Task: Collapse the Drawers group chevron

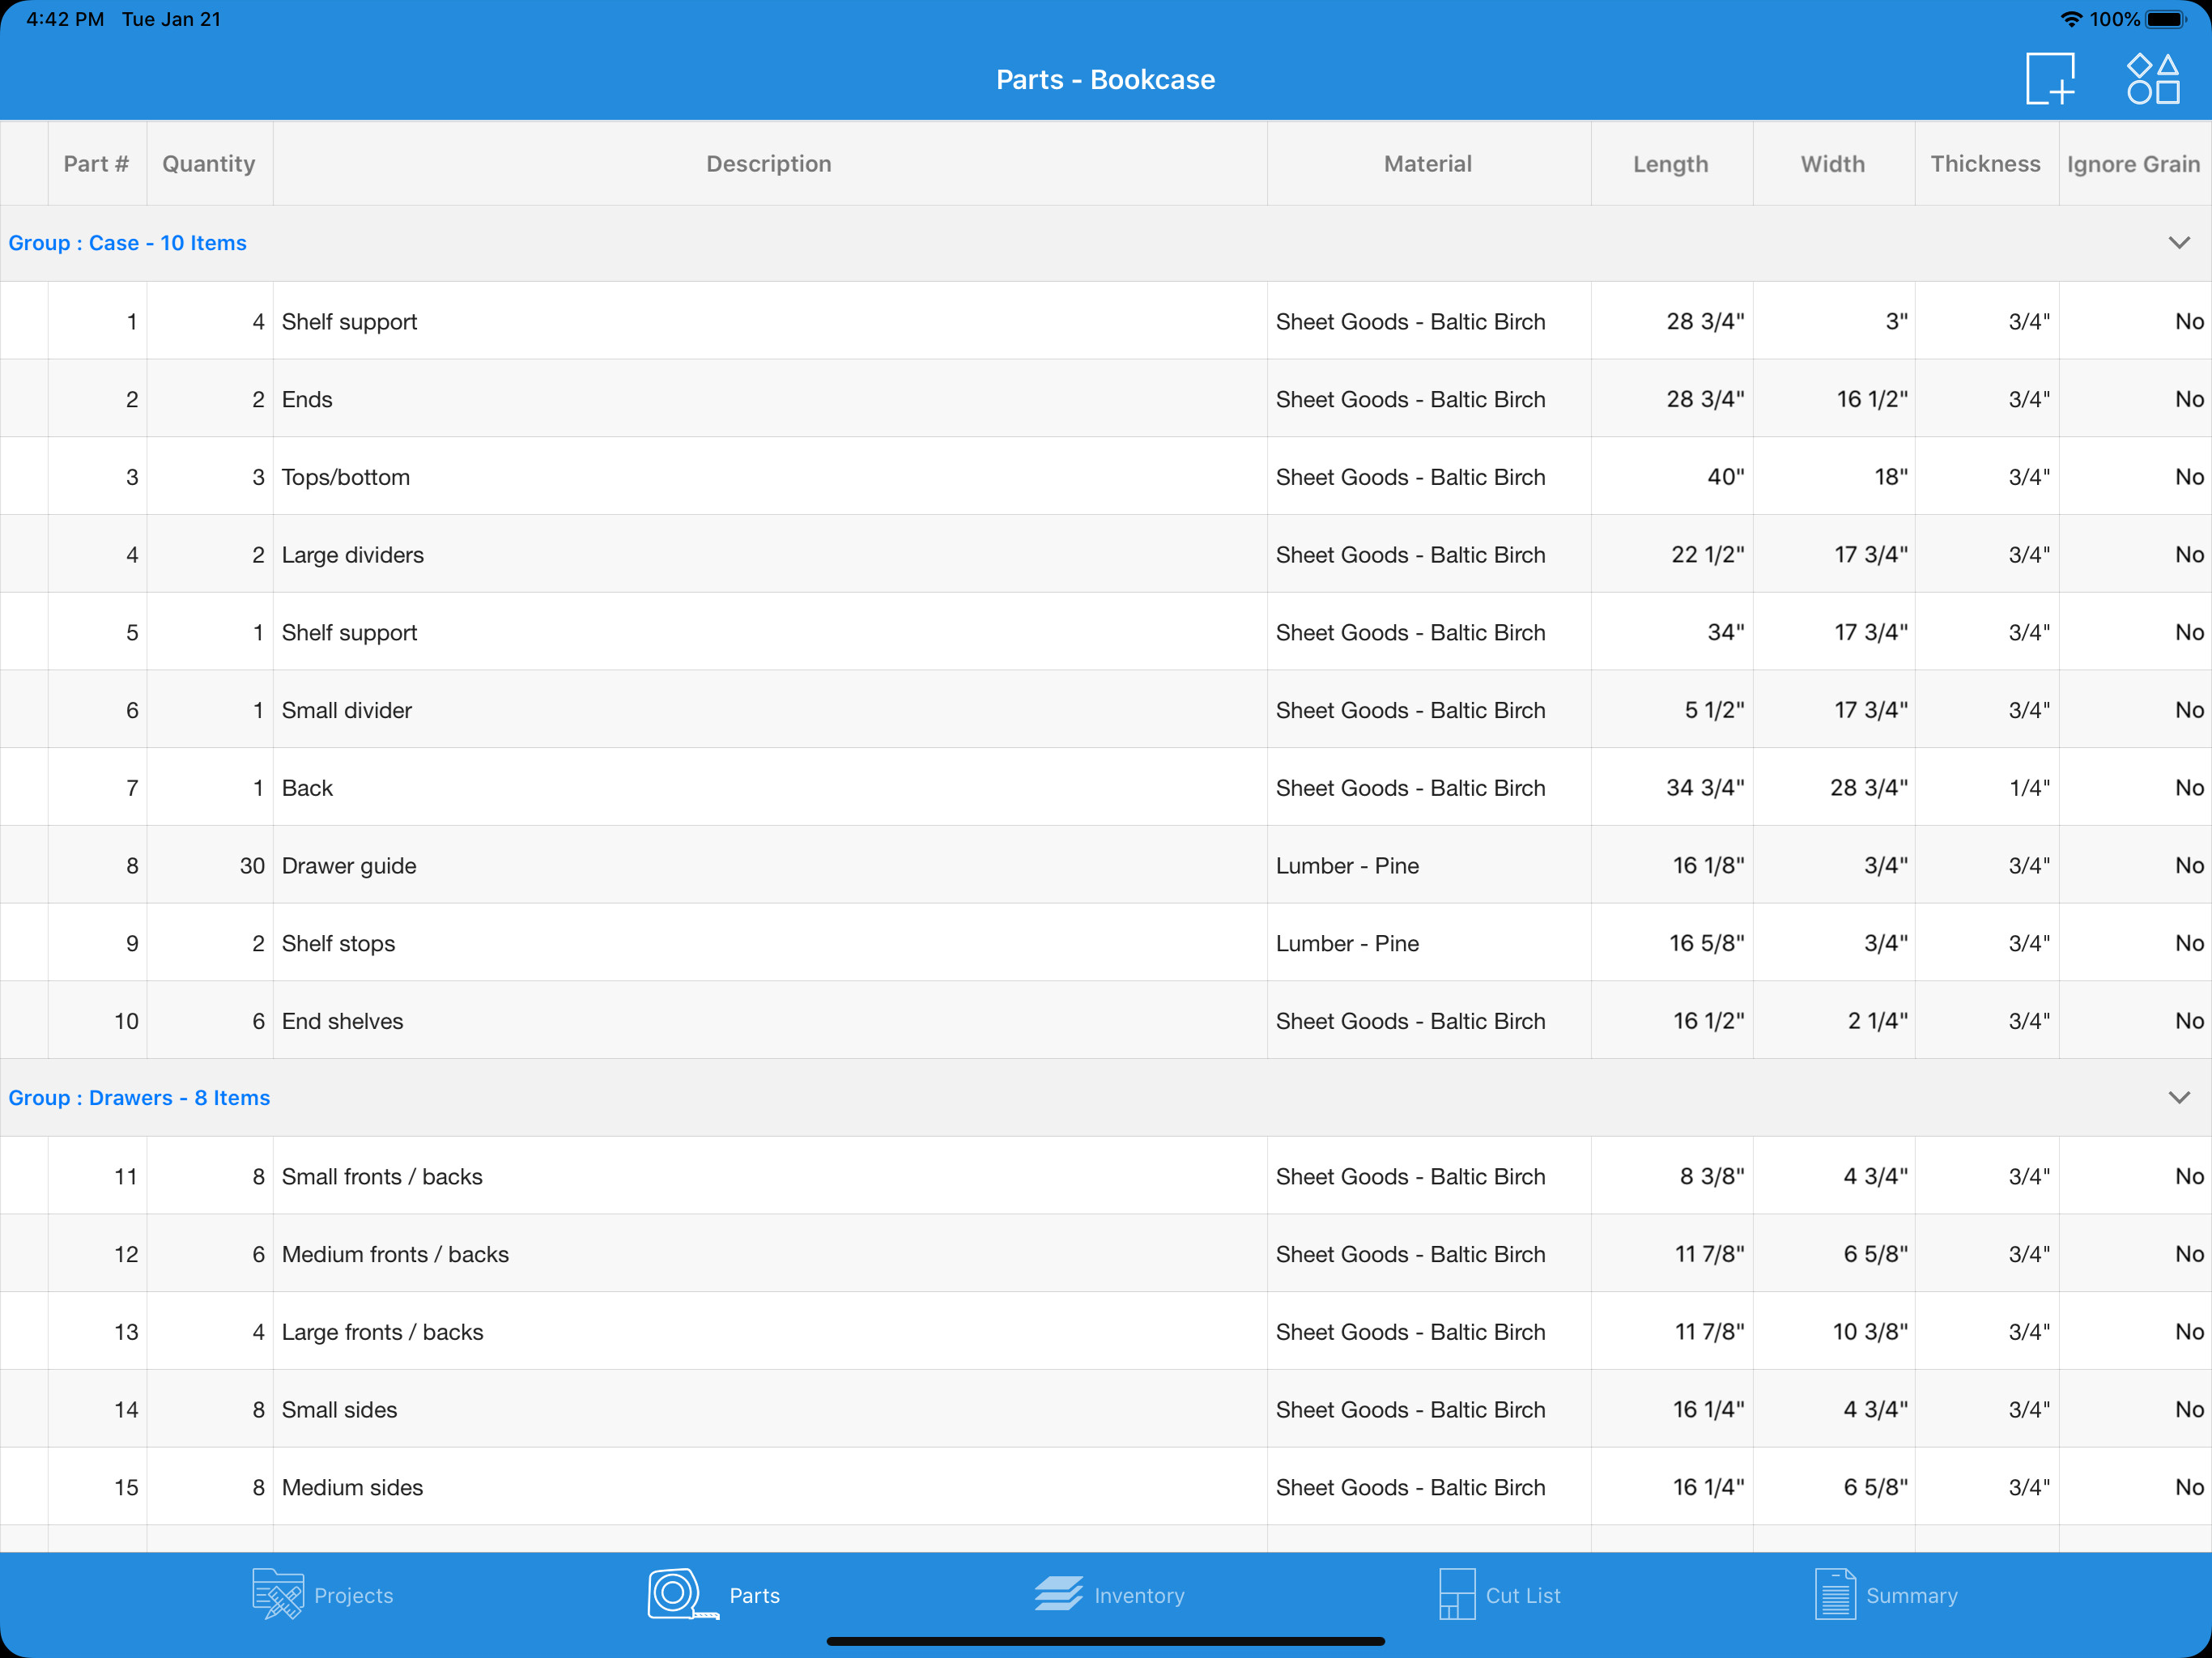Action: click(x=2179, y=1098)
